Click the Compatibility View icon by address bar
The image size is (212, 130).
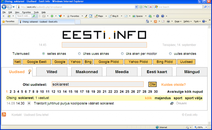pyautogui.click(x=141, y=7)
